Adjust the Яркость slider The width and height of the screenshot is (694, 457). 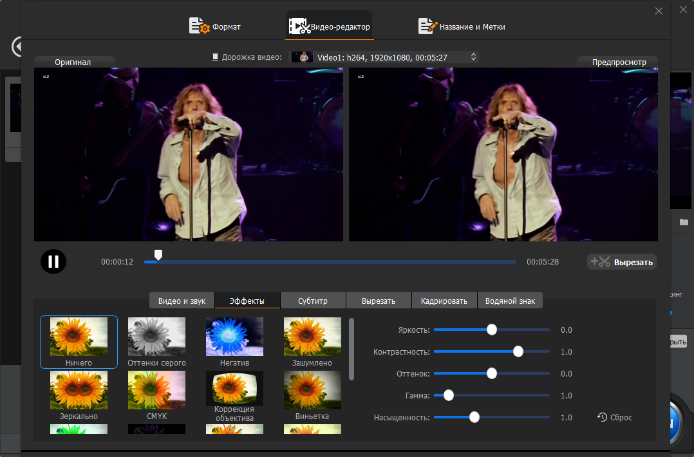click(491, 330)
